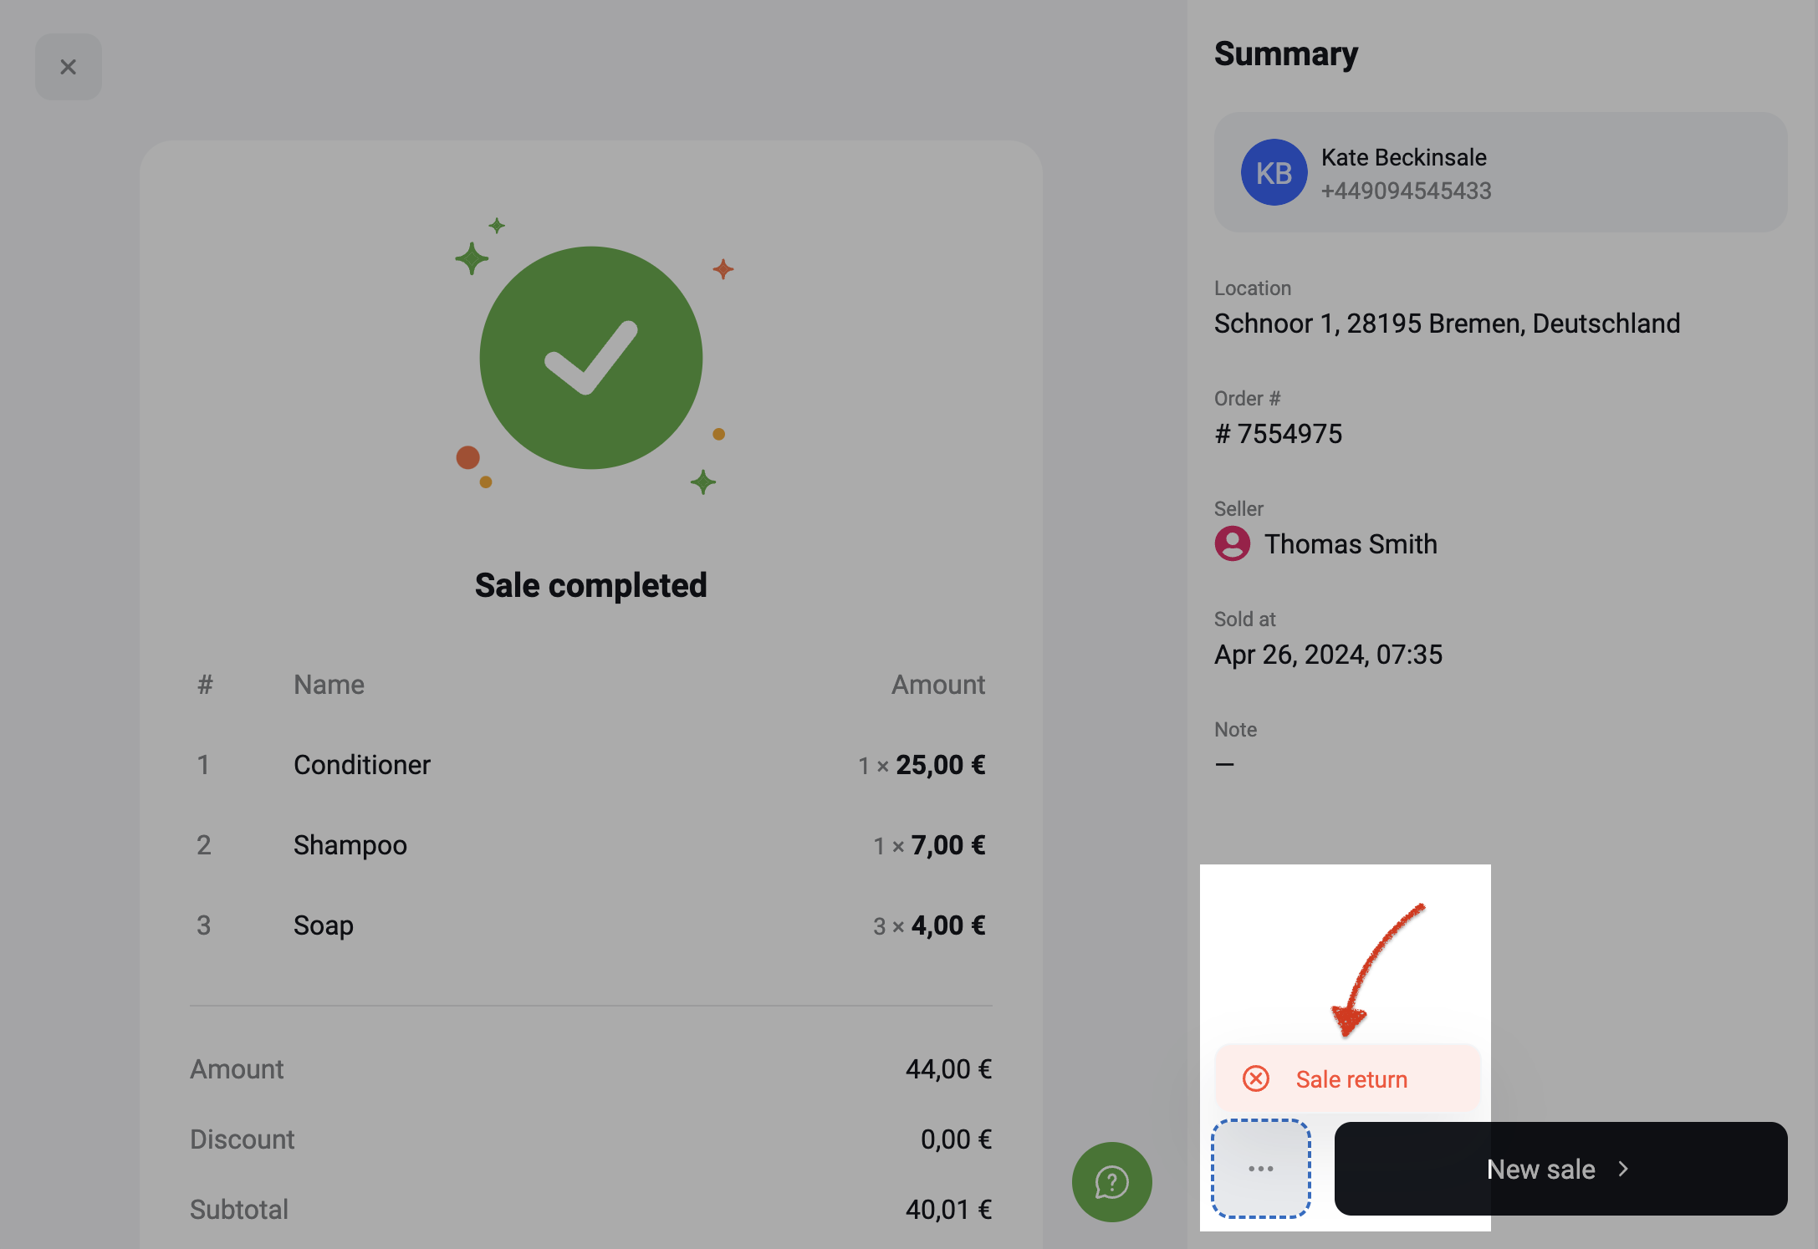This screenshot has width=1818, height=1249.
Task: Click the green sale completed checkmark
Action: click(x=591, y=358)
